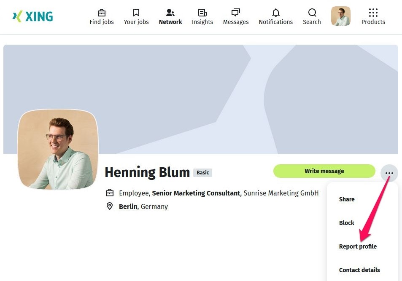Follow the Berlin location link
402x281 pixels.
point(128,206)
